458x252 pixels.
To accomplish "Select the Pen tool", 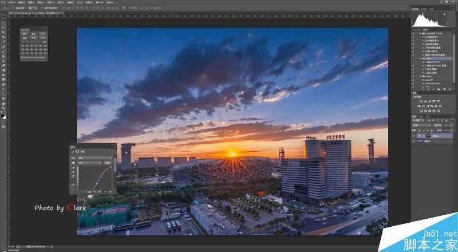I will (3, 84).
